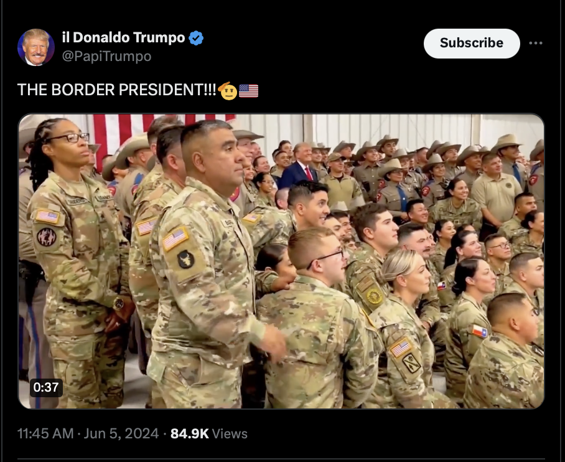Click the il Donaldo Trumpo display name
This screenshot has width=565, height=462.
[124, 37]
